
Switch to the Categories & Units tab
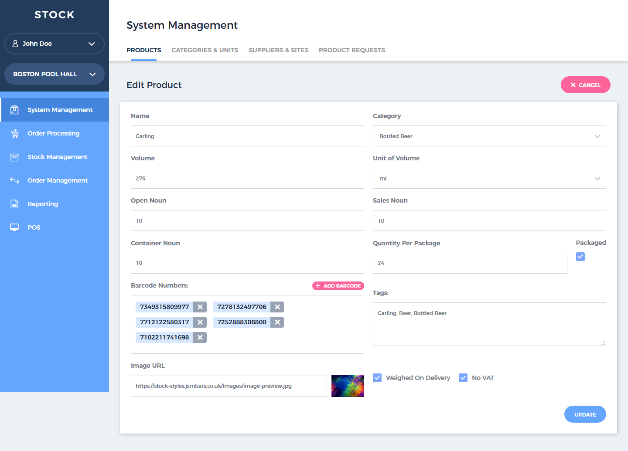tap(205, 50)
